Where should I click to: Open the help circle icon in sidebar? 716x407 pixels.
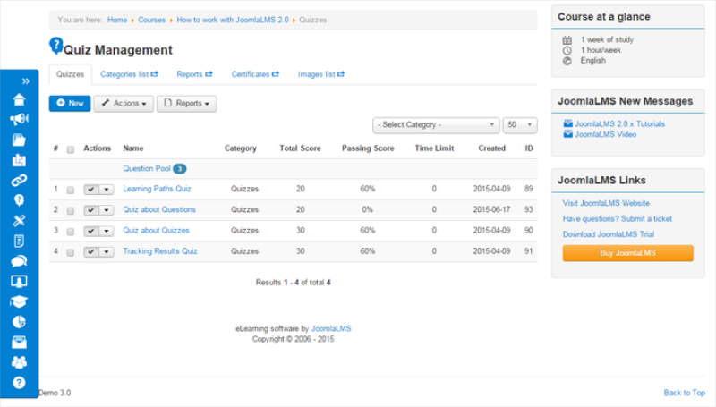click(x=19, y=382)
